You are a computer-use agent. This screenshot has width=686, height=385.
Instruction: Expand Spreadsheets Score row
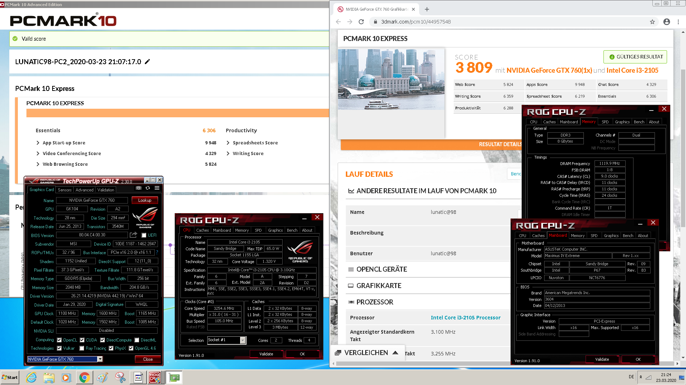[x=228, y=143]
